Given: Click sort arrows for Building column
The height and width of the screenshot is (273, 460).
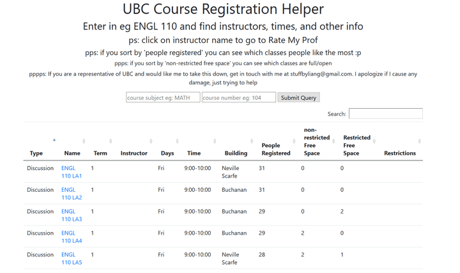Looking at the screenshot, I should pyautogui.click(x=252, y=141).
